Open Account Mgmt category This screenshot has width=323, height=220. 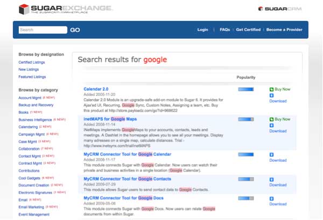point(30,98)
